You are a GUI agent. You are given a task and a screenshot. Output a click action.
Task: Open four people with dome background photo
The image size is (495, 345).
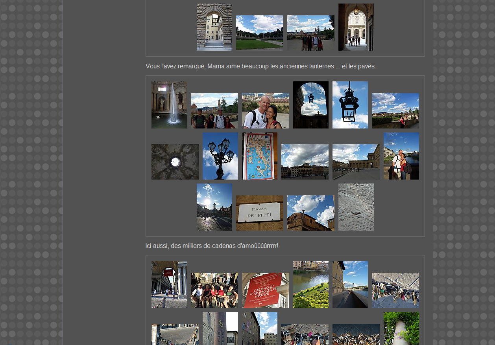214,111
